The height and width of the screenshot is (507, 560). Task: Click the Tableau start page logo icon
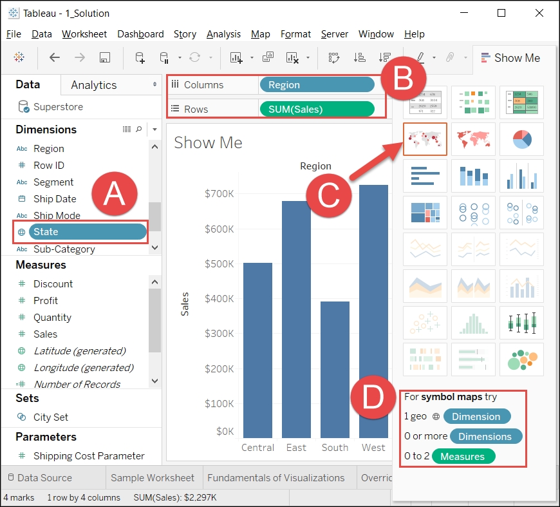(19, 57)
